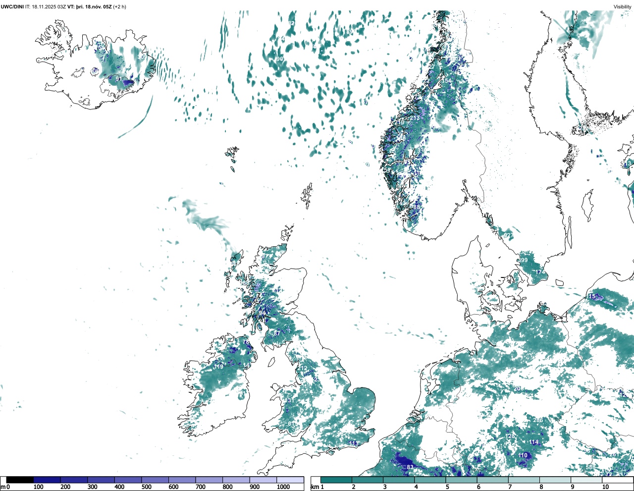Click the "83" value over northern France

click(x=410, y=467)
